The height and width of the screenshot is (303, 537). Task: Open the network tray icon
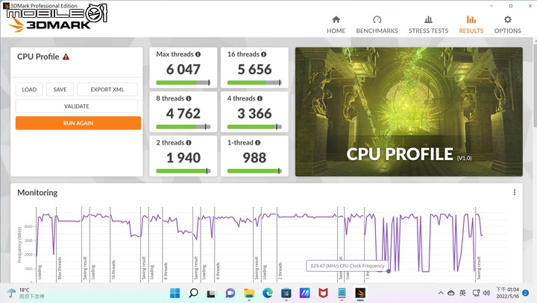[476, 293]
